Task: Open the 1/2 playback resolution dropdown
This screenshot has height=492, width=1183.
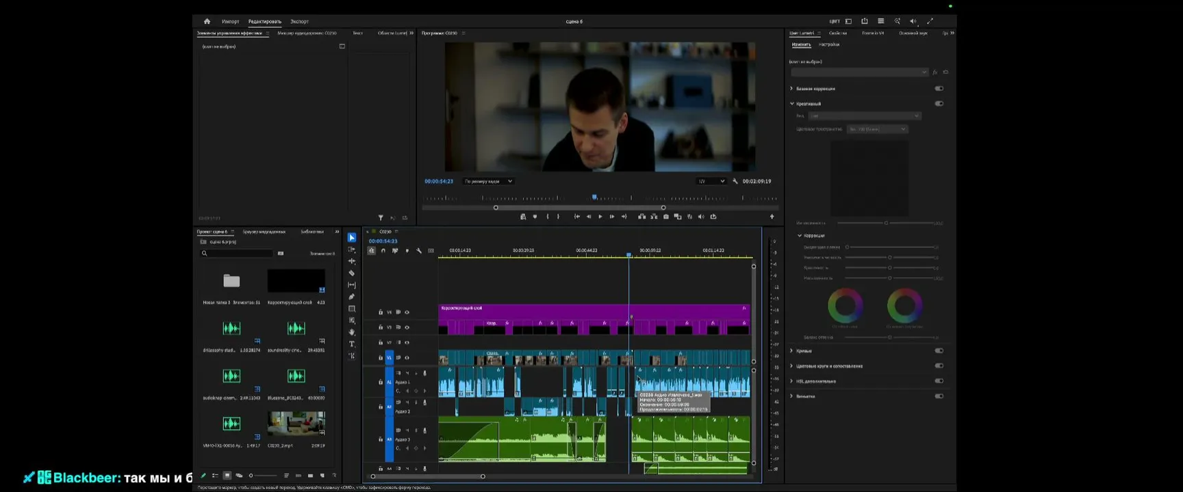Action: (x=711, y=181)
